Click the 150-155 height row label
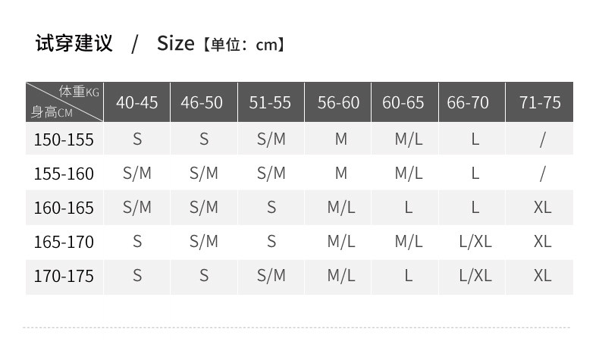Image resolution: width=599 pixels, height=360 pixels. 64,139
